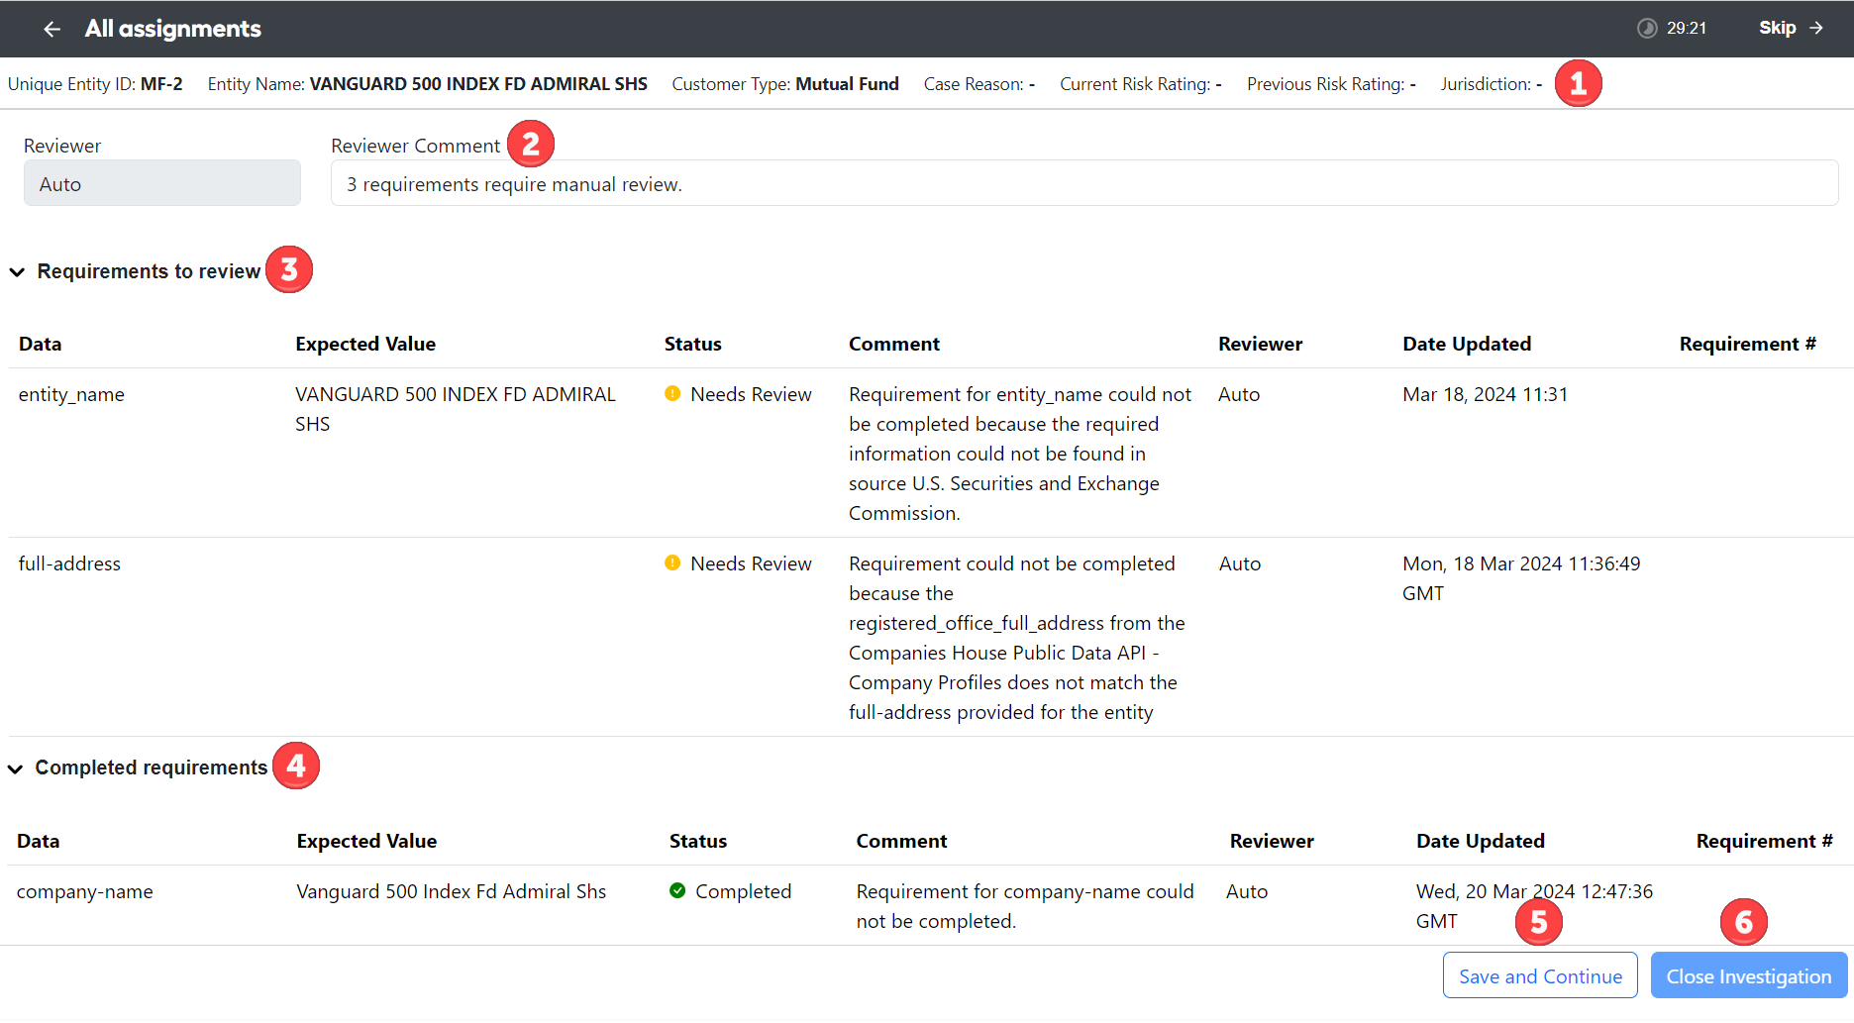Click the company-name Completed check icon
1854x1023 pixels.
(x=677, y=890)
